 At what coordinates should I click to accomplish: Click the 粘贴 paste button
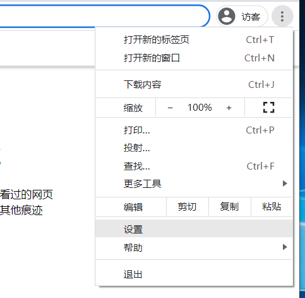coord(272,207)
